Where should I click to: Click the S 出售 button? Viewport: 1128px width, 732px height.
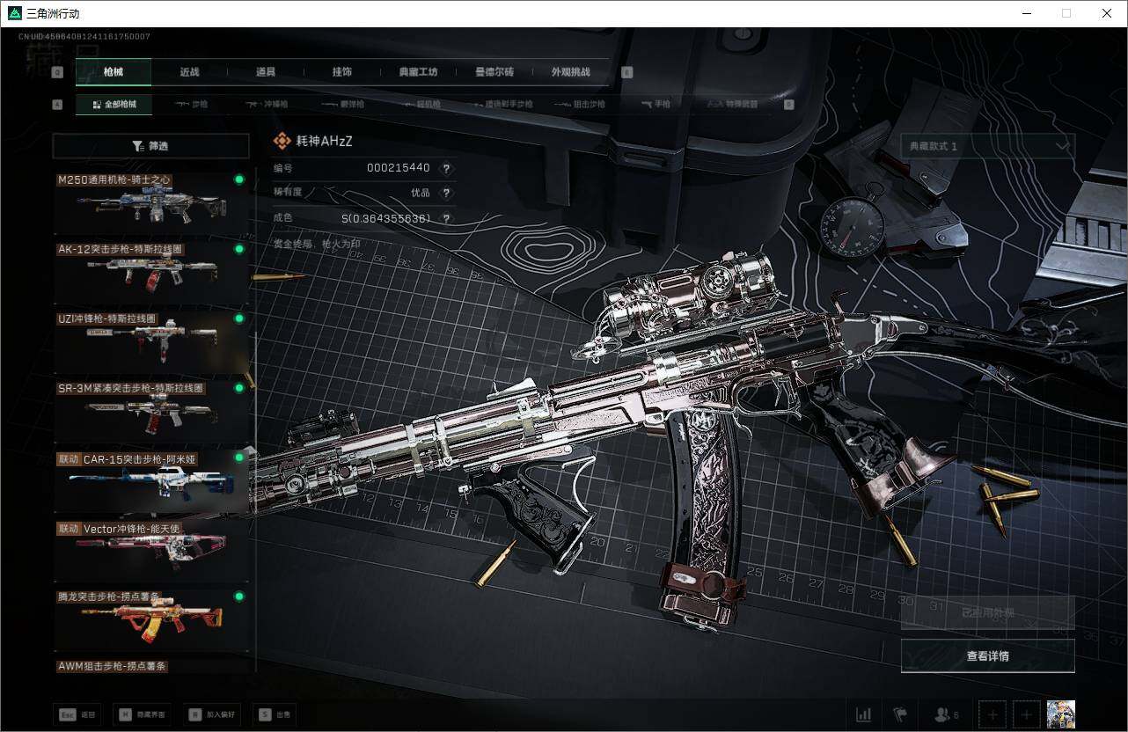click(x=275, y=714)
